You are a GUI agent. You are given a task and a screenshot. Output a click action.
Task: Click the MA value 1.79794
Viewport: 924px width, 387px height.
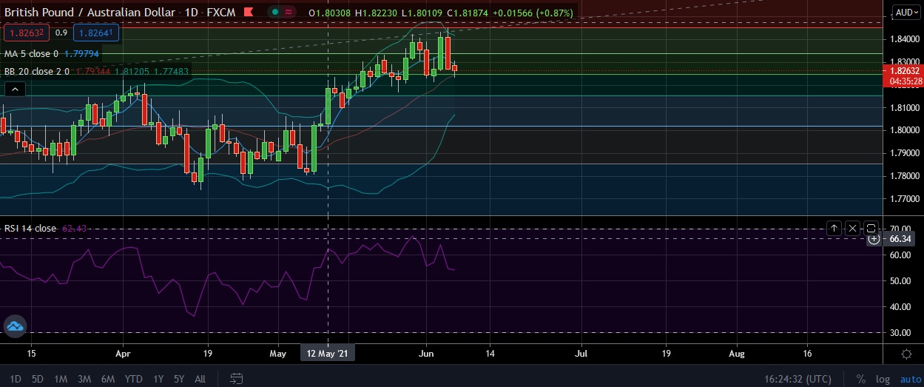click(x=81, y=54)
